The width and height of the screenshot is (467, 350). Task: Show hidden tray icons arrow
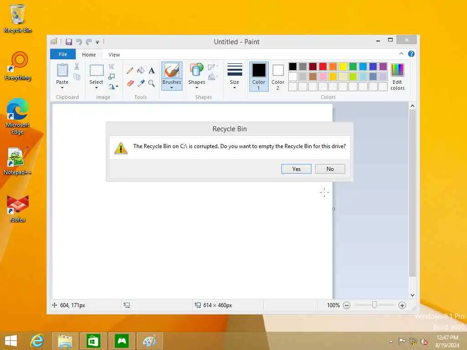tap(391, 341)
